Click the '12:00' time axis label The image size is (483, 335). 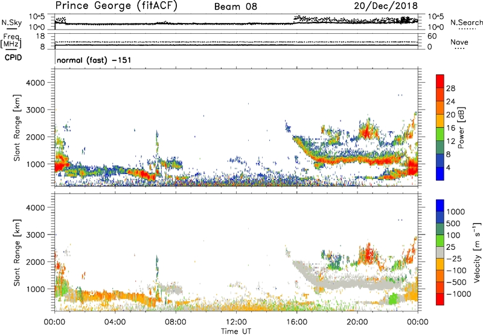coord(236,322)
